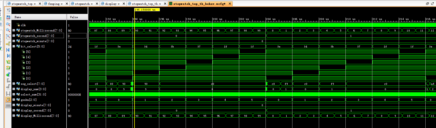Click the Next Transition icon

pyautogui.click(x=8, y=68)
